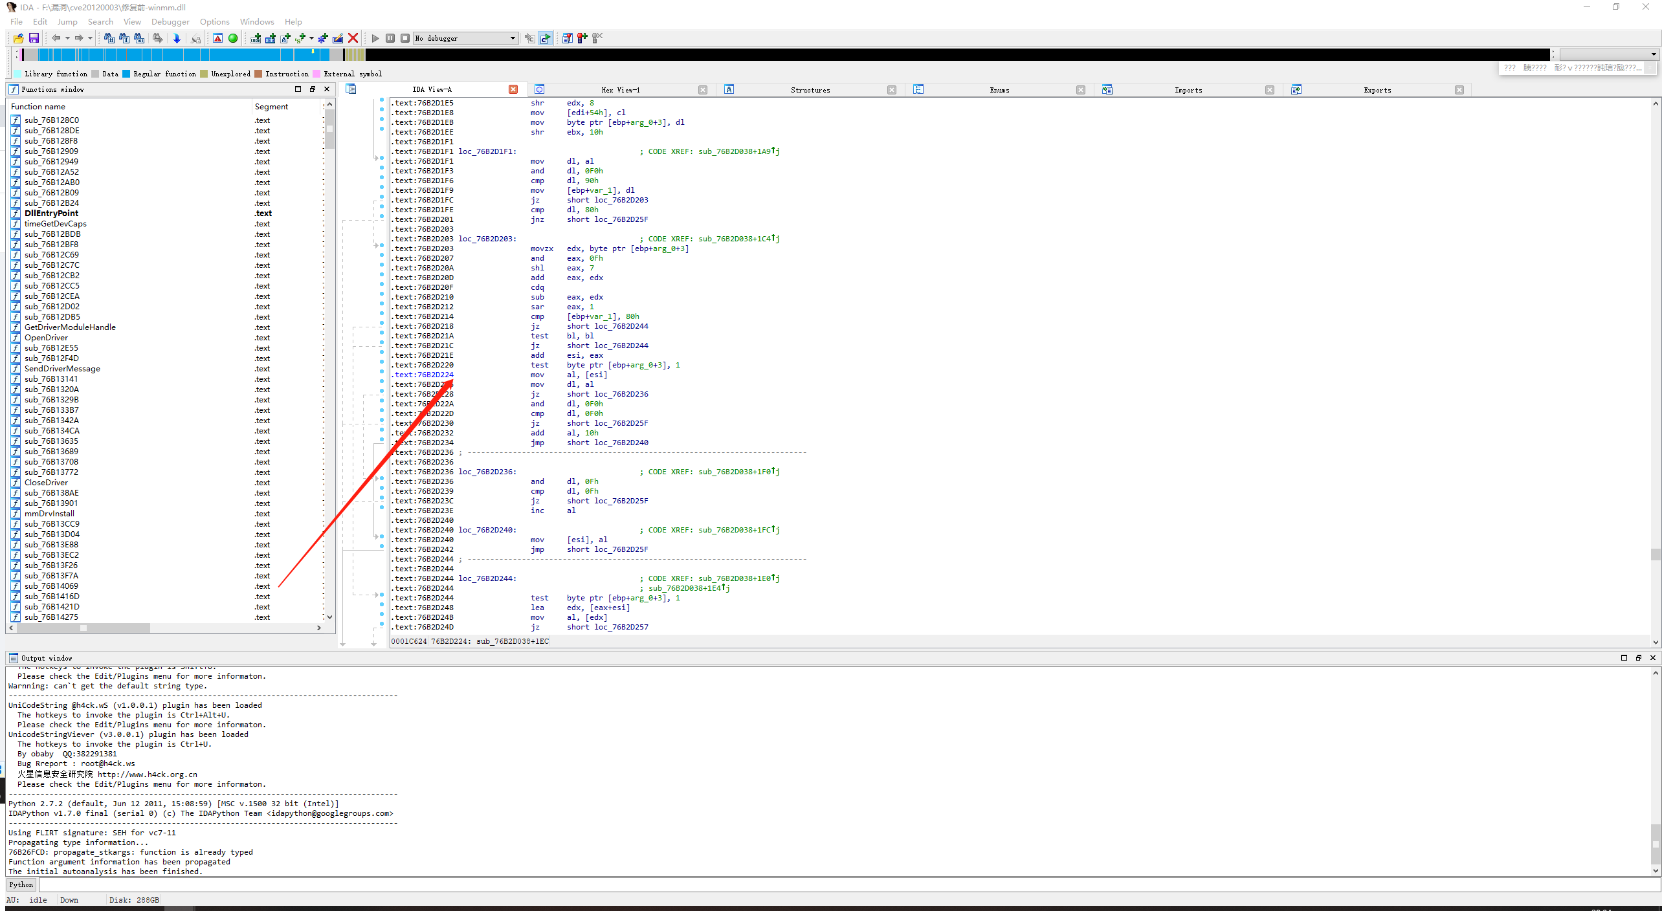This screenshot has height=911, width=1662.
Task: Expand the back arrow history dropdown
Action: pyautogui.click(x=67, y=38)
